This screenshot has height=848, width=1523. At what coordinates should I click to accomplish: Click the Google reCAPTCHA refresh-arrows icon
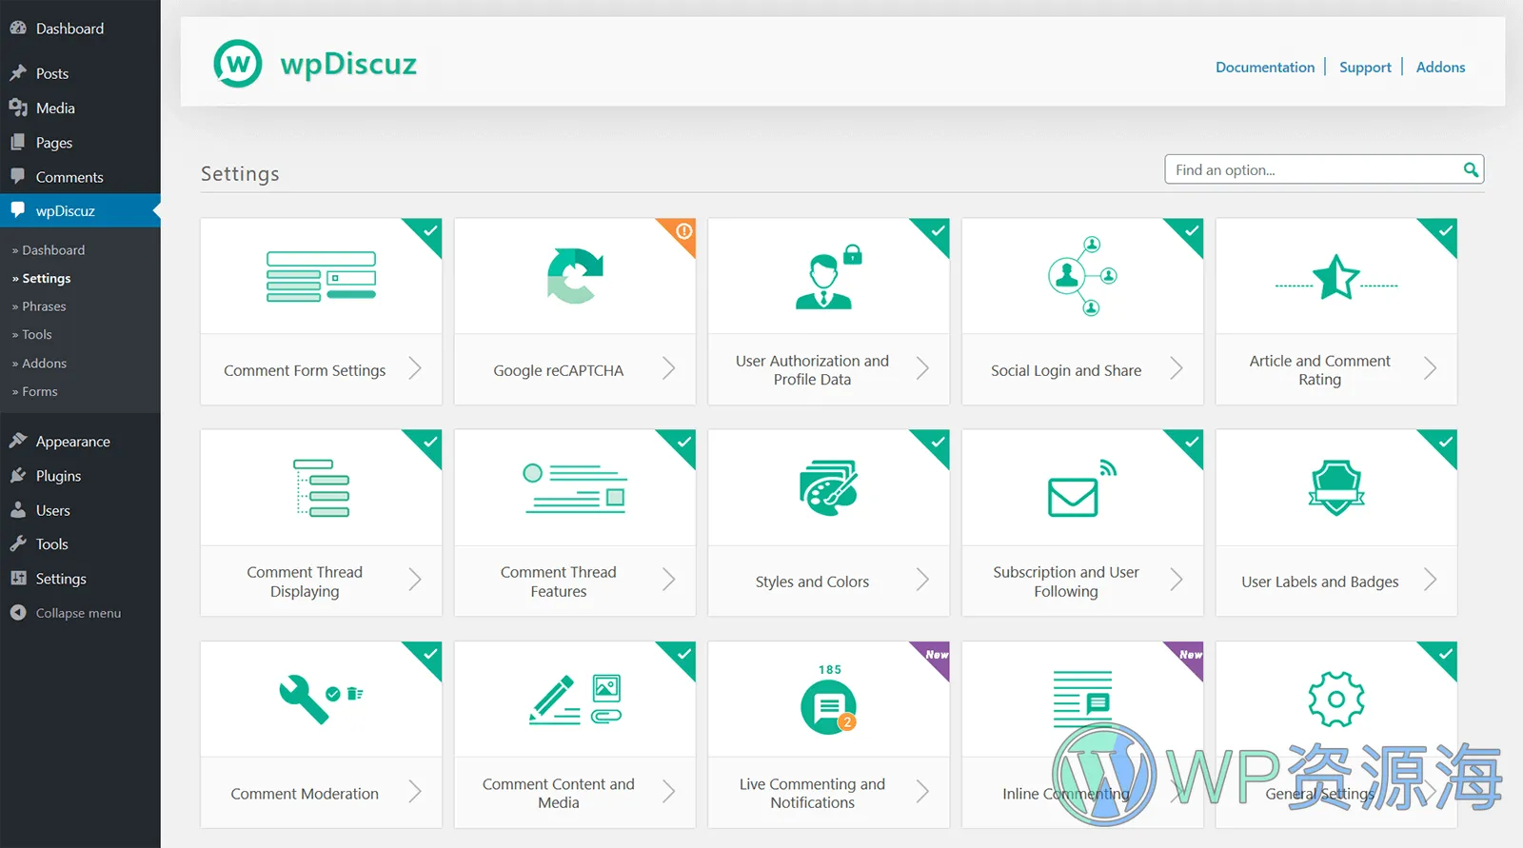click(x=575, y=276)
